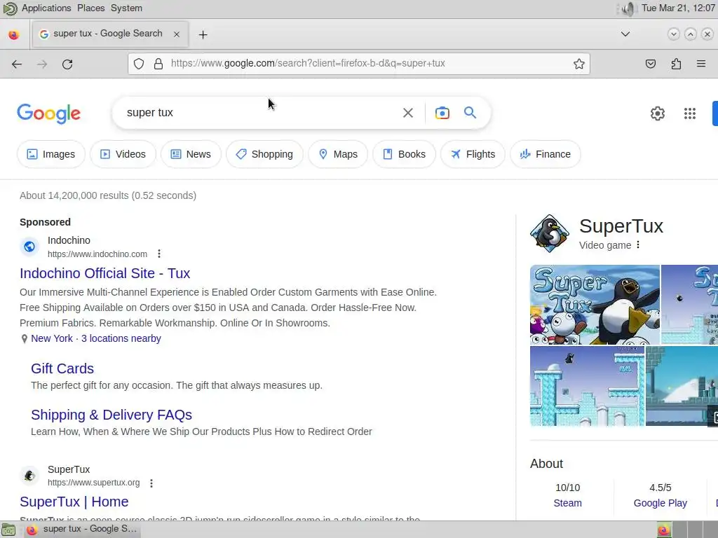The width and height of the screenshot is (718, 538).
Task: Click inside the super tux search field
Action: [x=261, y=113]
